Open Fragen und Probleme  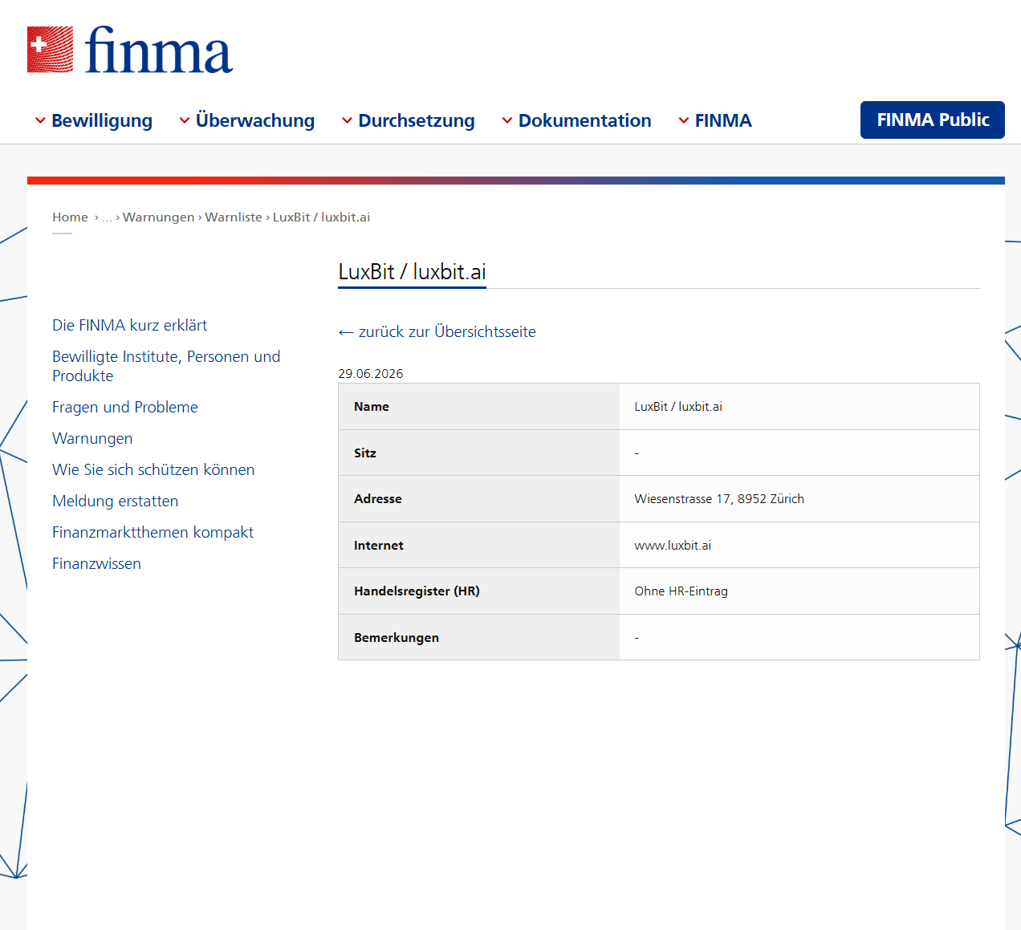125,407
